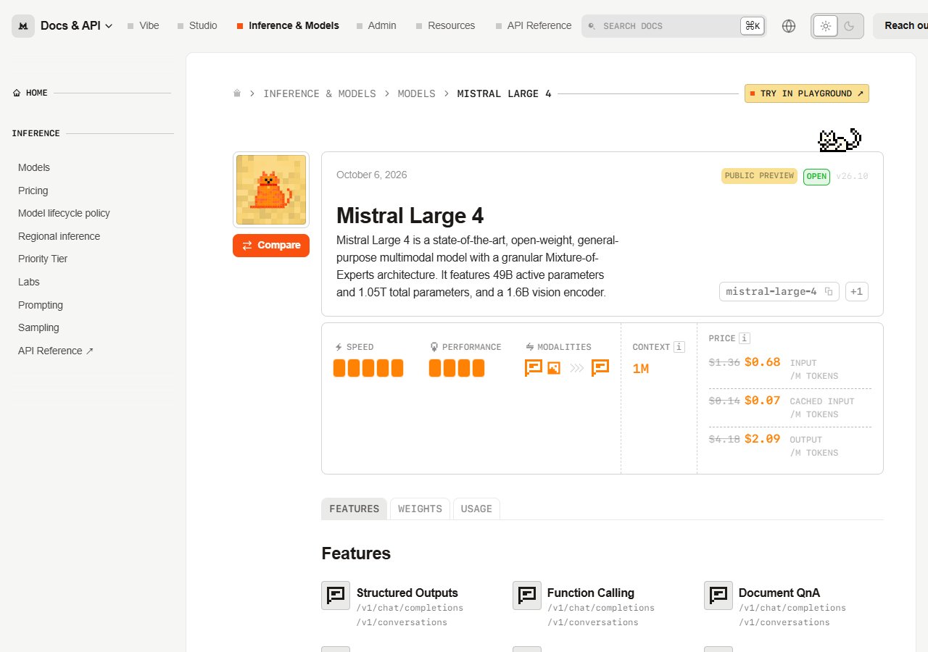Click the Structured Outputs feature icon

(x=336, y=595)
